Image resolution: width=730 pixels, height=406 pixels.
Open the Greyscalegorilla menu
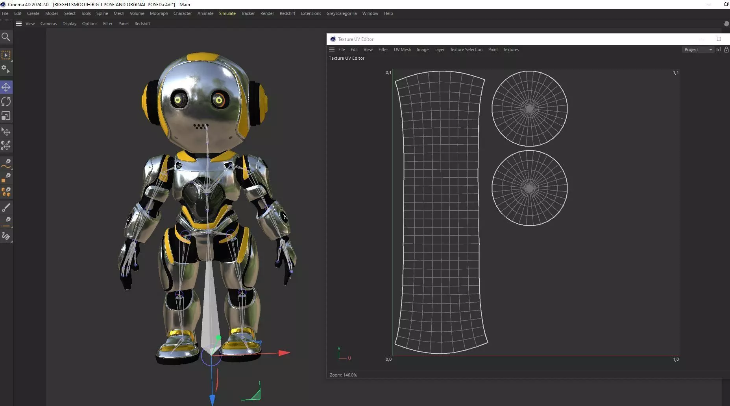(342, 13)
